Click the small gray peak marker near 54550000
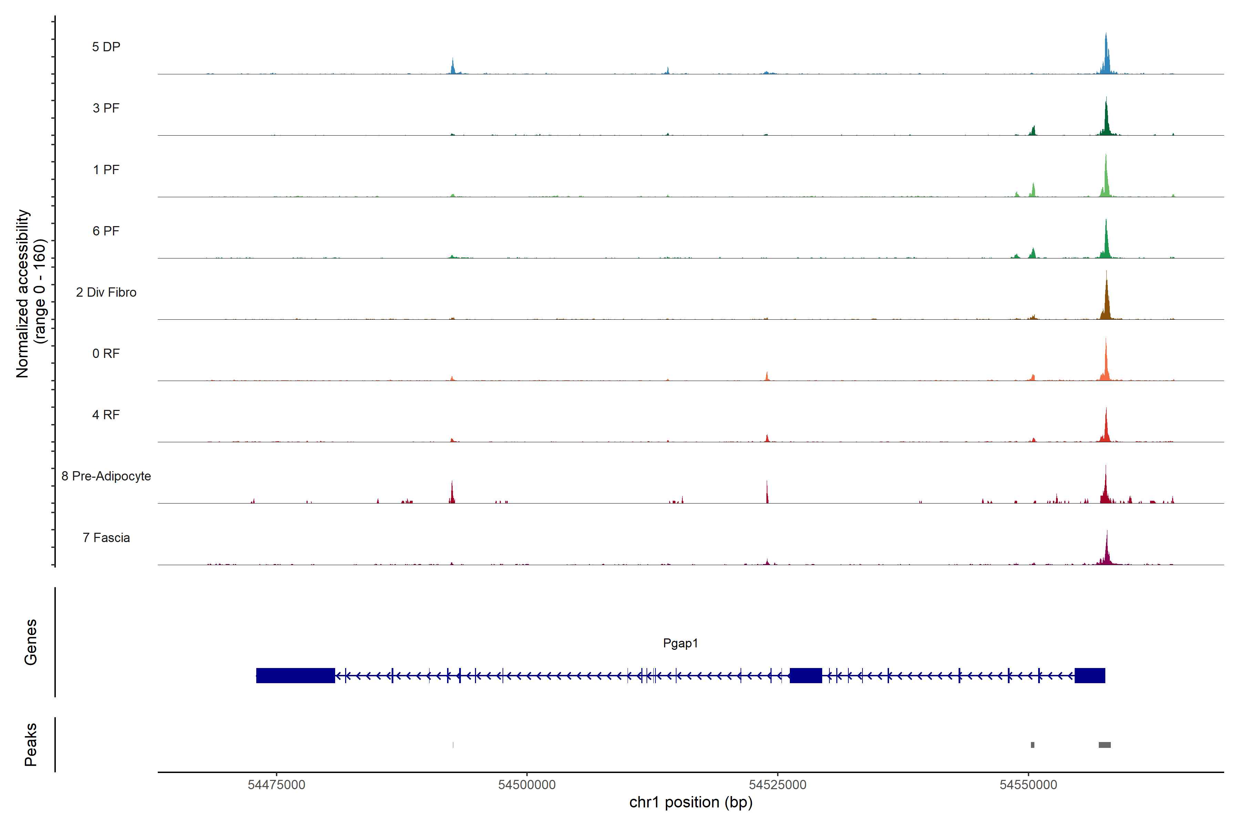Image resolution: width=1240 pixels, height=826 pixels. [x=1032, y=745]
